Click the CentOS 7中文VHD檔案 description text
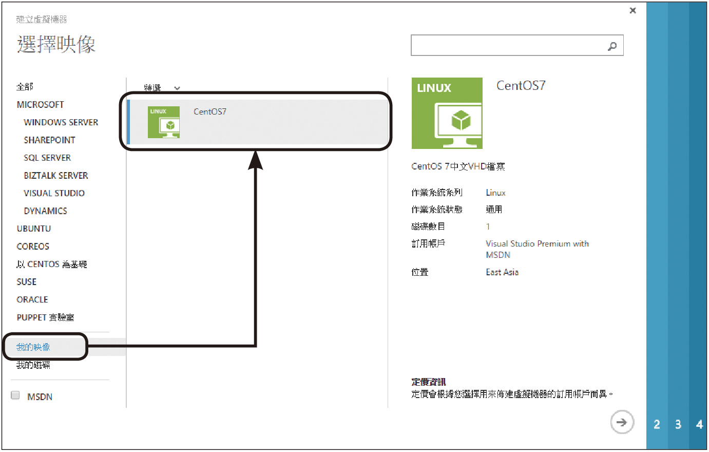The image size is (709, 452). (x=458, y=166)
